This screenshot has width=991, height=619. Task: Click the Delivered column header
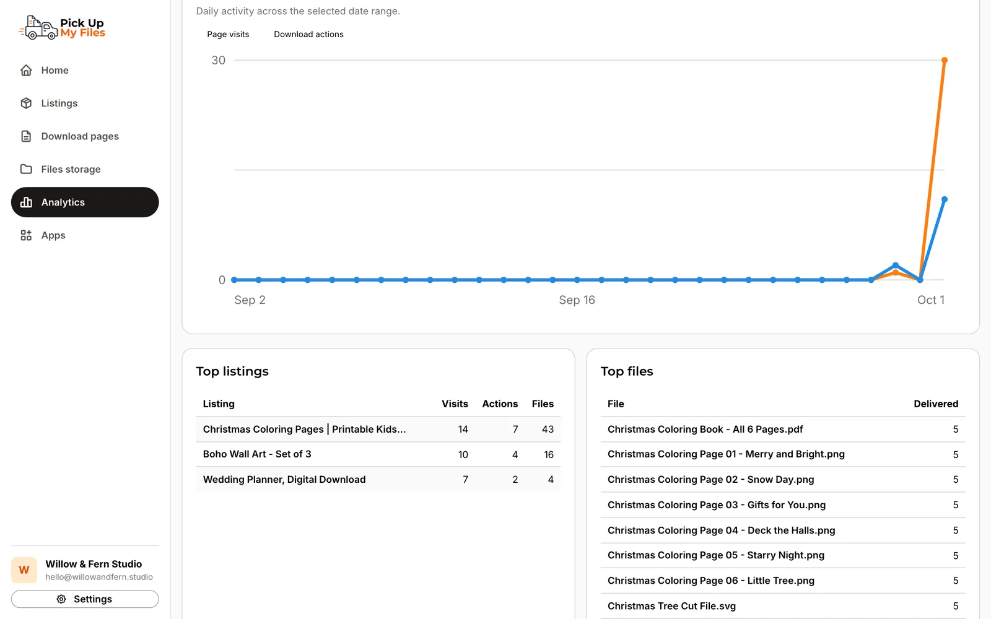[x=936, y=404]
